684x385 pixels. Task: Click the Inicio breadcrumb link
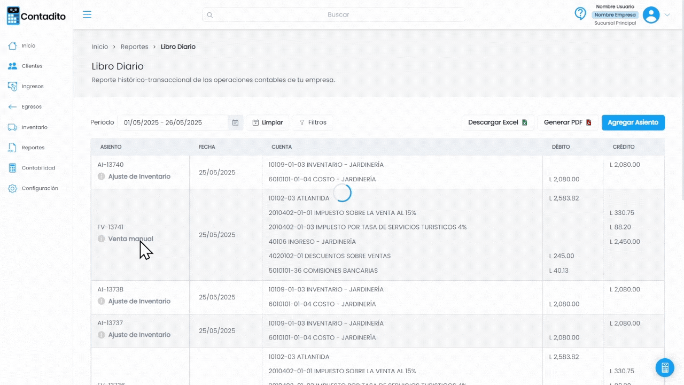click(x=100, y=47)
